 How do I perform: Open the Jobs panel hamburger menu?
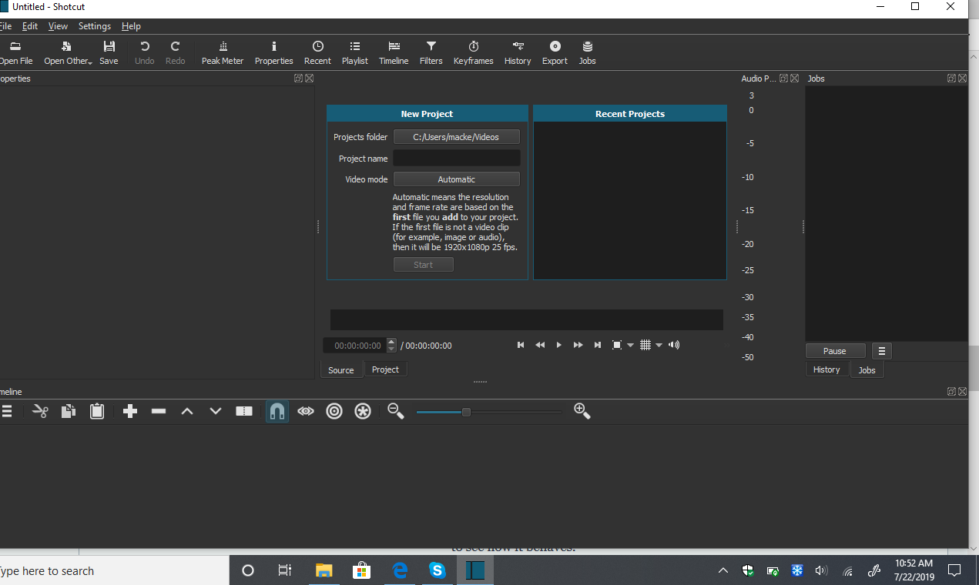(882, 351)
